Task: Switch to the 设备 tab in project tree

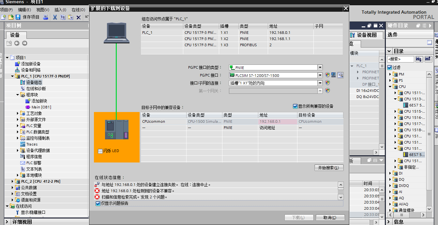Action: 15,35
